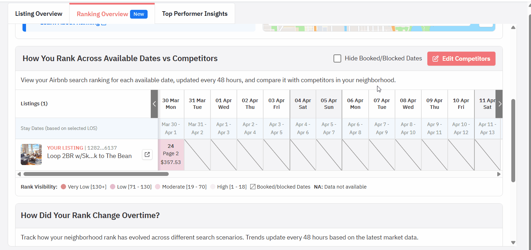Click the Very Low visibility legend dot
531x250 pixels.
(x=63, y=187)
